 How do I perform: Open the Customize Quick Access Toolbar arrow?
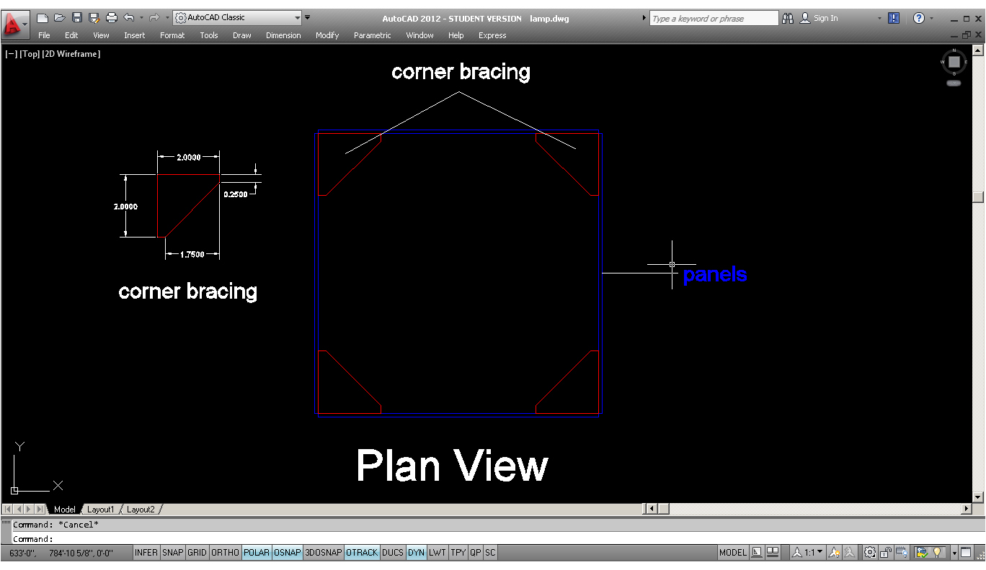[308, 18]
